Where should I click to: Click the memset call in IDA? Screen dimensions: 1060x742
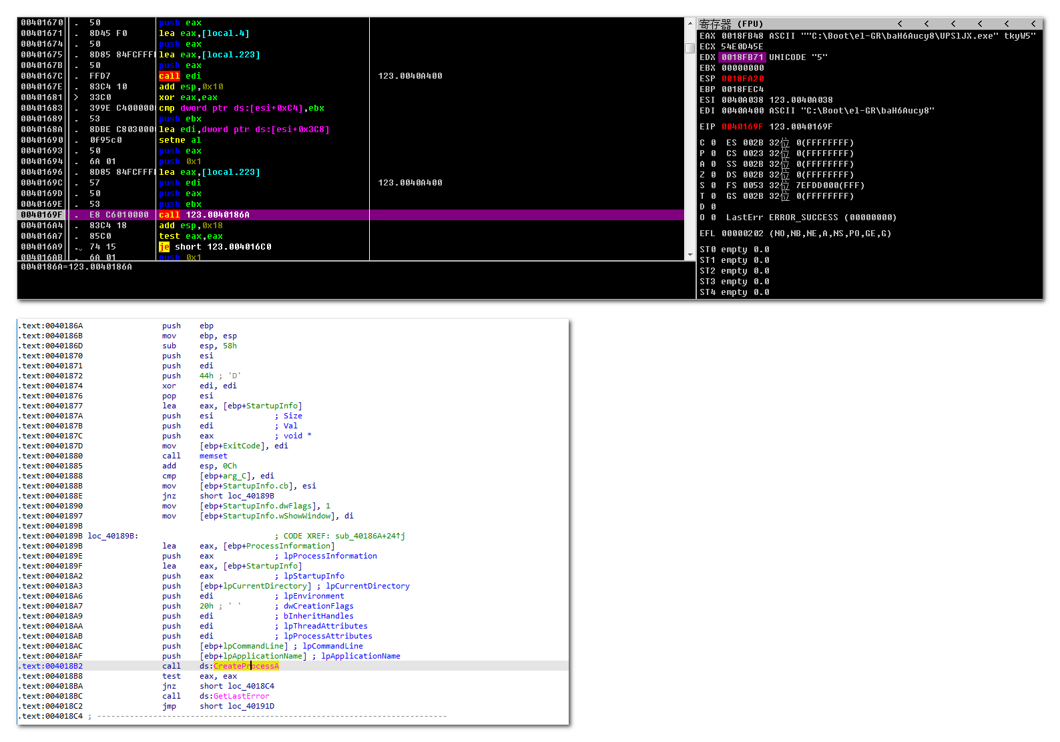(214, 456)
